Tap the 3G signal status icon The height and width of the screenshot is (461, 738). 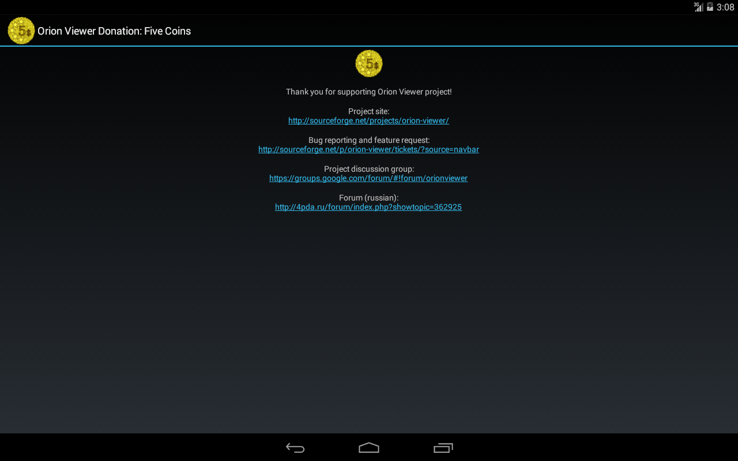click(698, 7)
